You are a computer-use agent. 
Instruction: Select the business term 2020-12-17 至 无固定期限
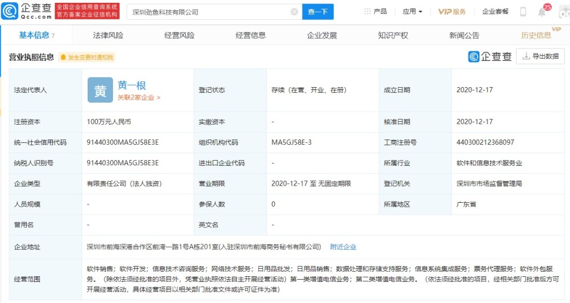[311, 184]
